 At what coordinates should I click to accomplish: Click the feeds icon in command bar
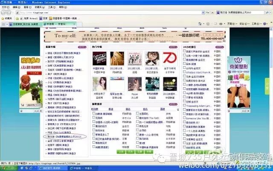coord(208,24)
